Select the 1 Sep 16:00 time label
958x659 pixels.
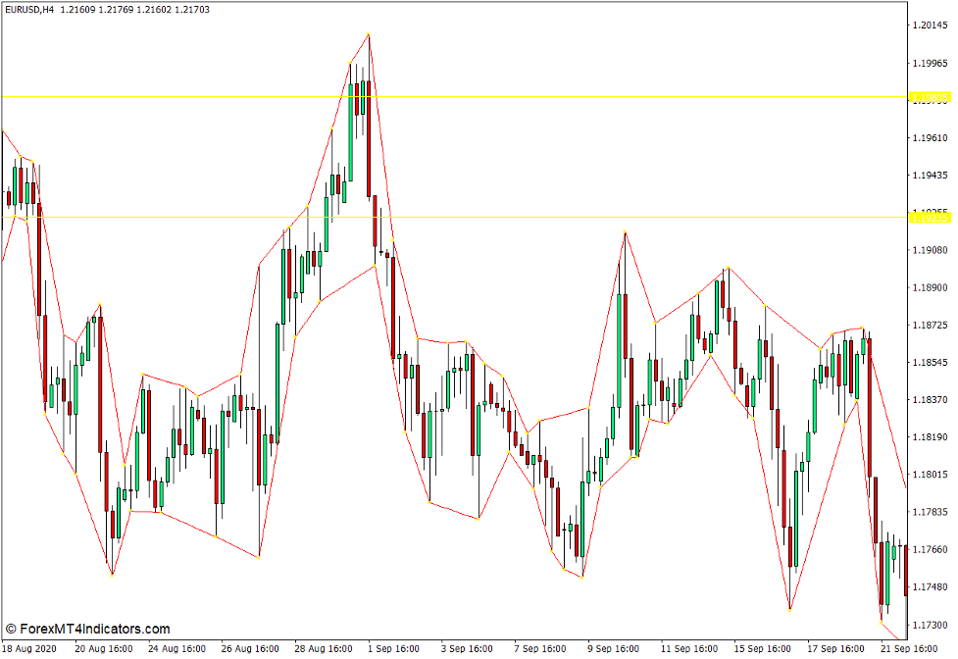pyautogui.click(x=393, y=649)
